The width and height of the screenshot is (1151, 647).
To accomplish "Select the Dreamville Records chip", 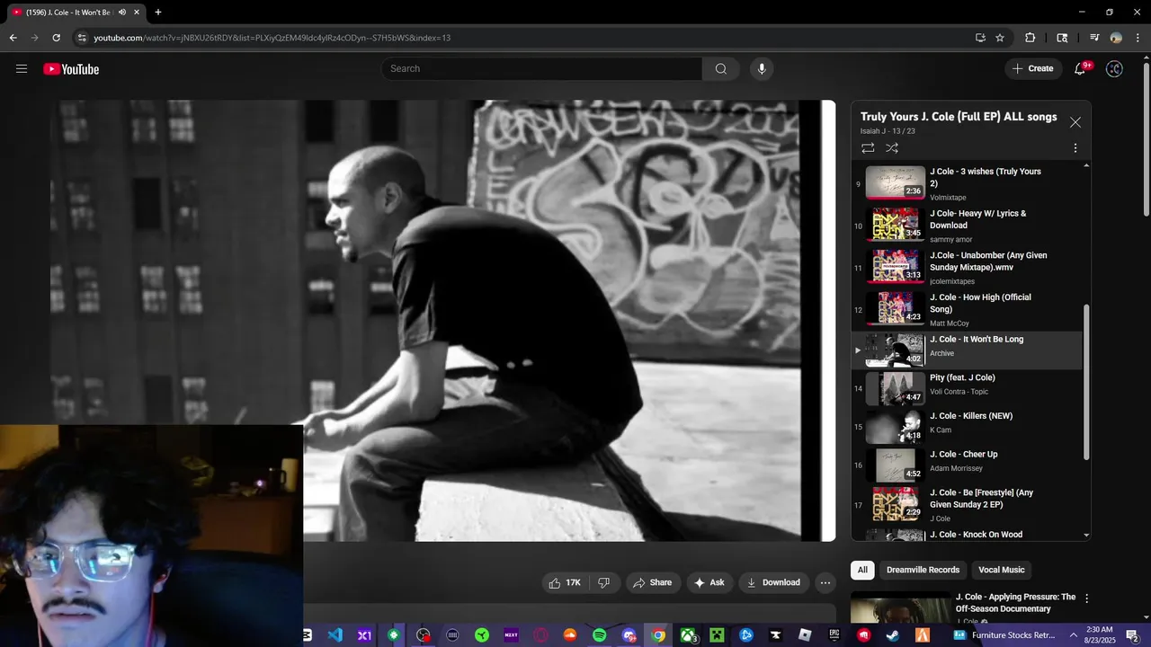I will 923,570.
